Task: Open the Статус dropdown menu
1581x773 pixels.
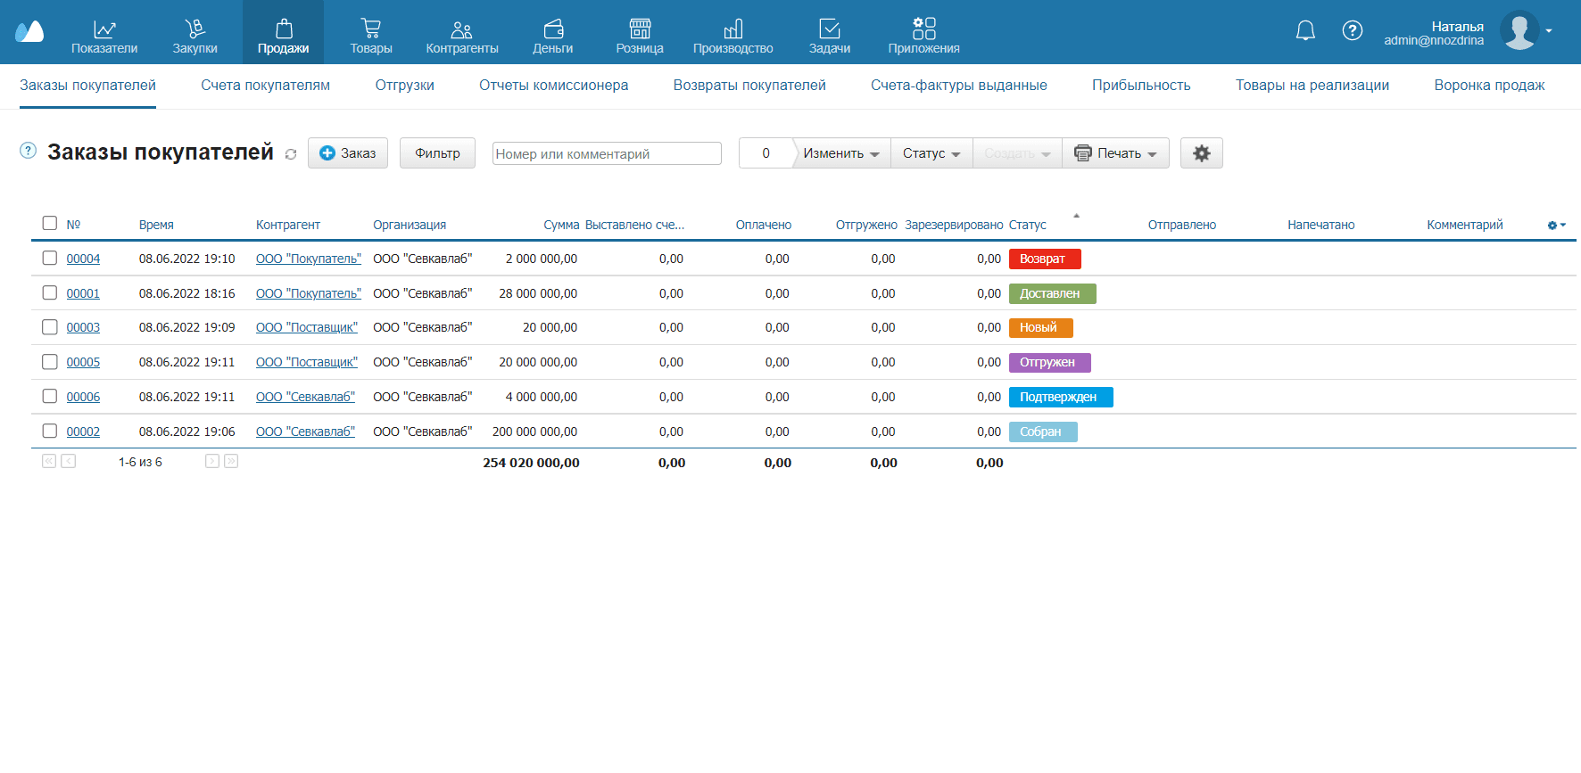Action: 931,153
